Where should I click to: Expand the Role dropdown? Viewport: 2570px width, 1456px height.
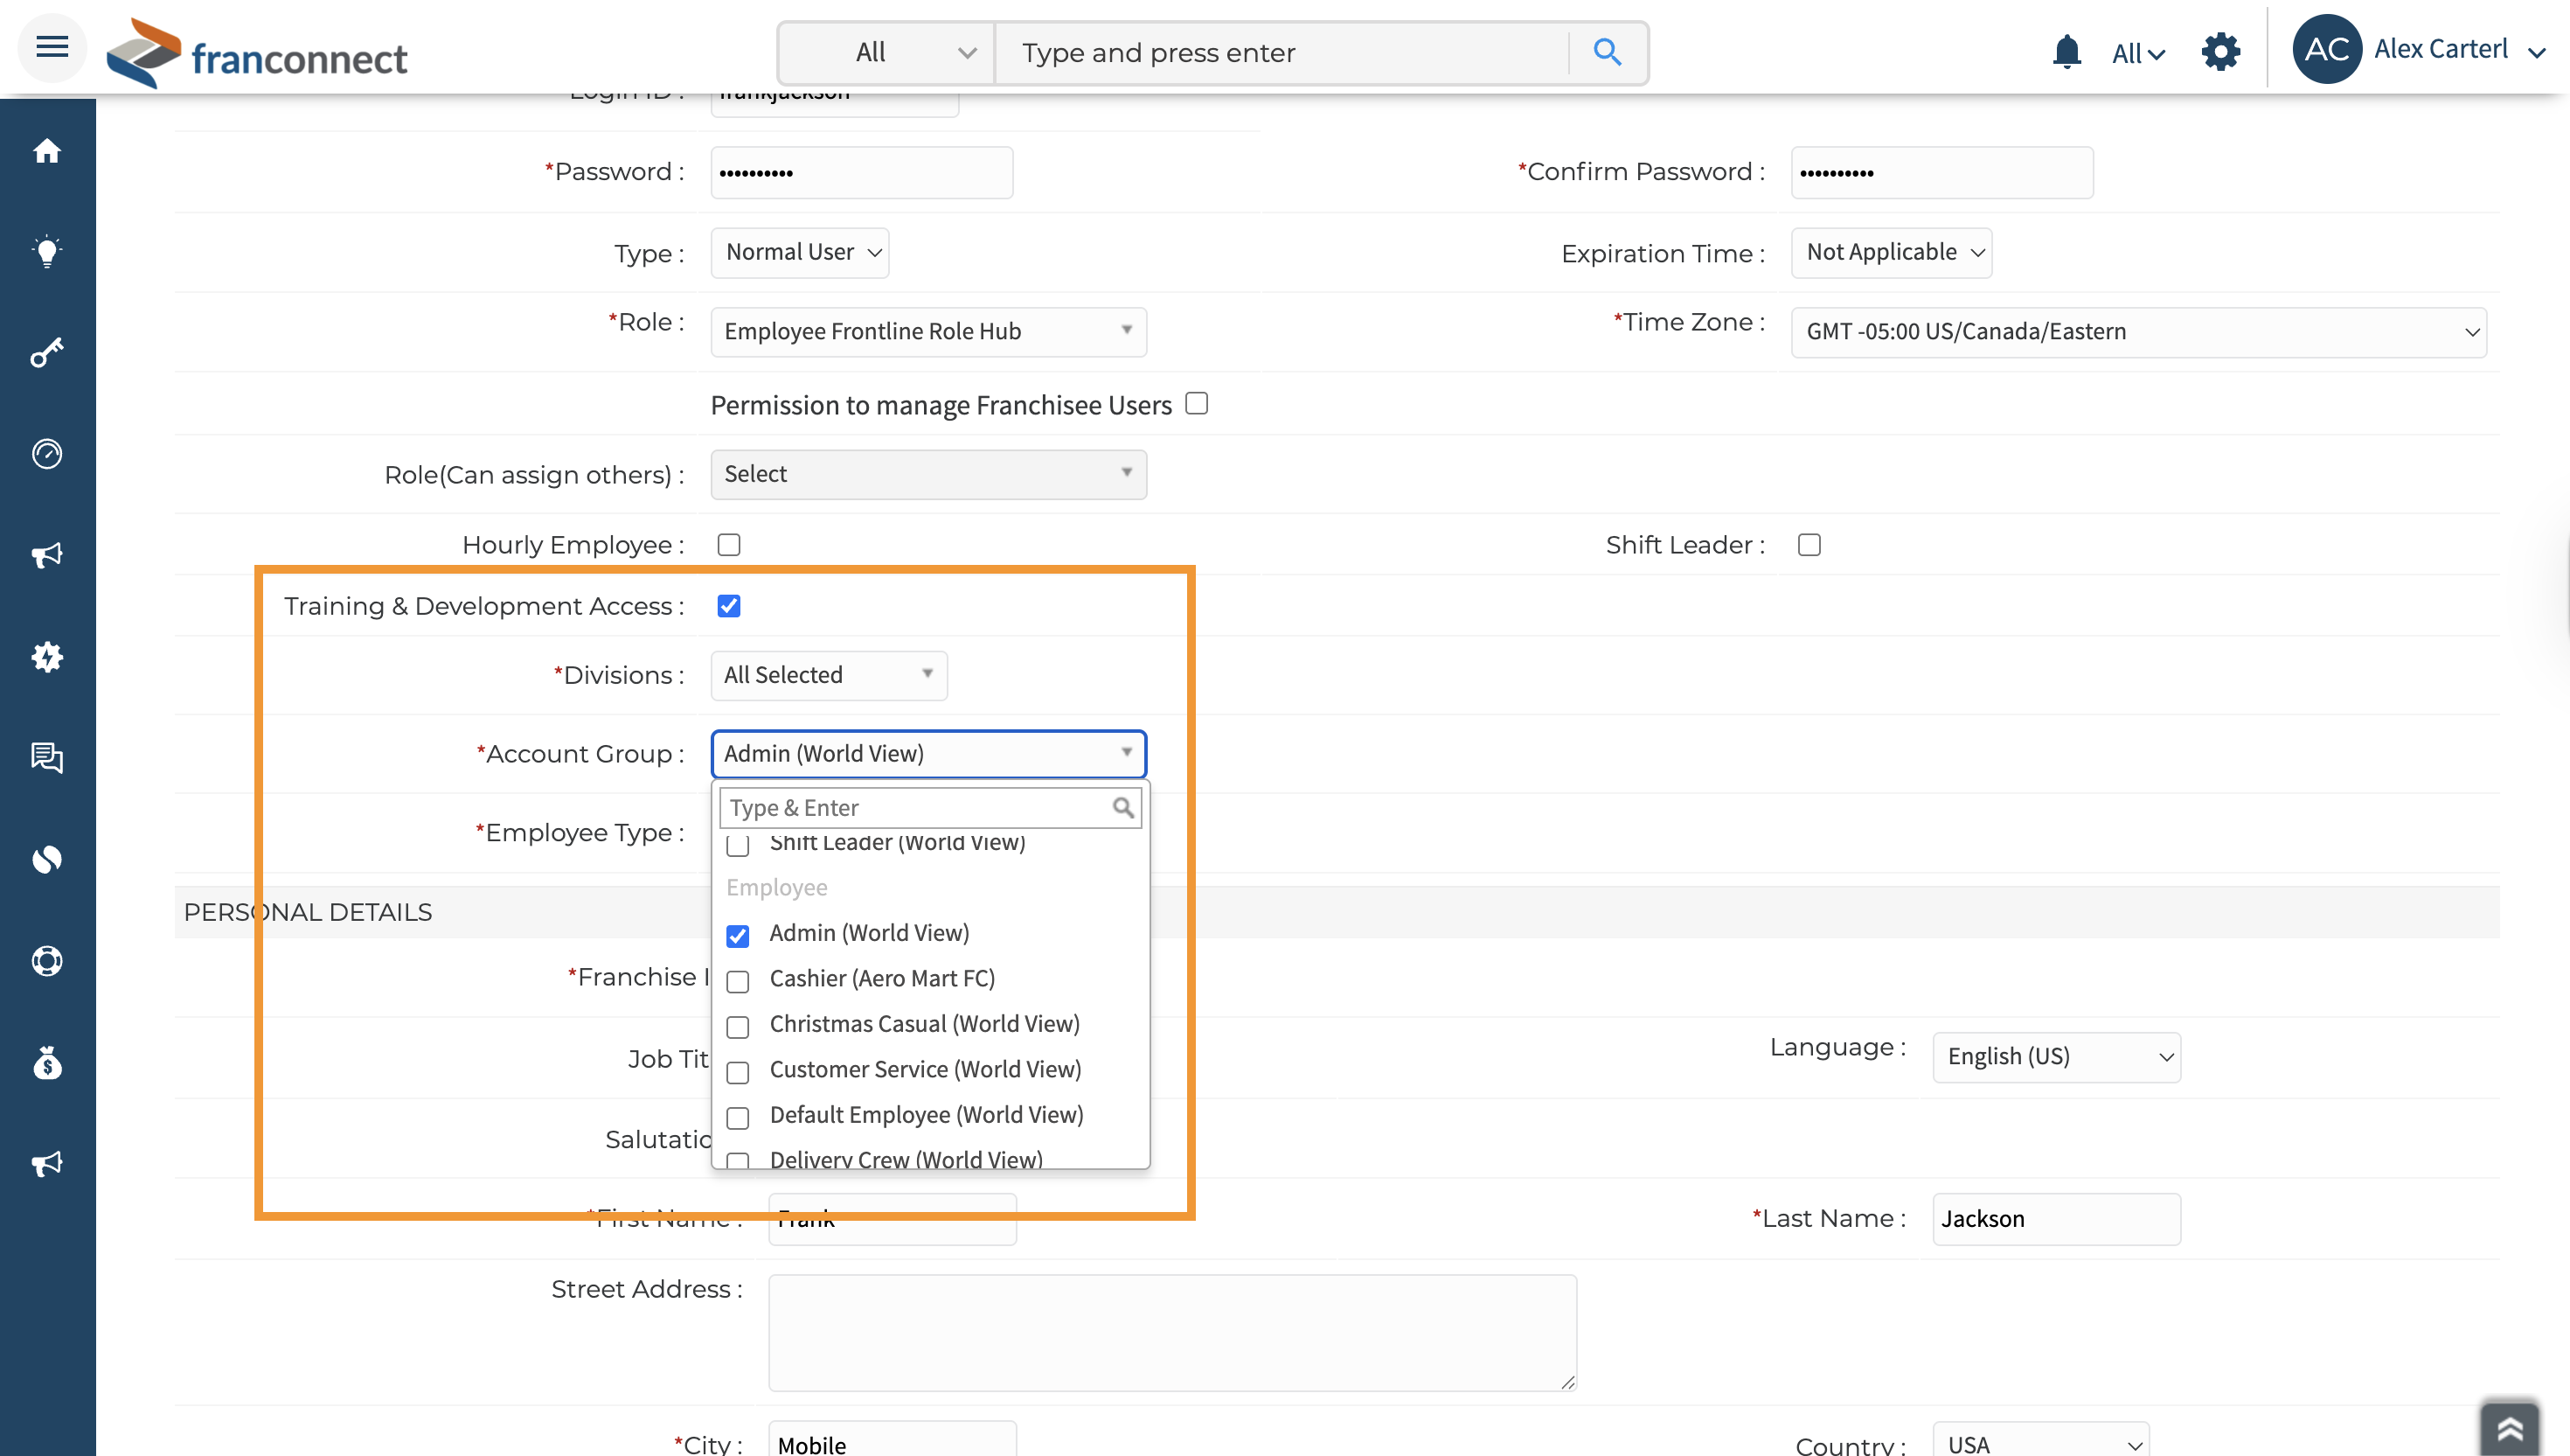click(927, 331)
